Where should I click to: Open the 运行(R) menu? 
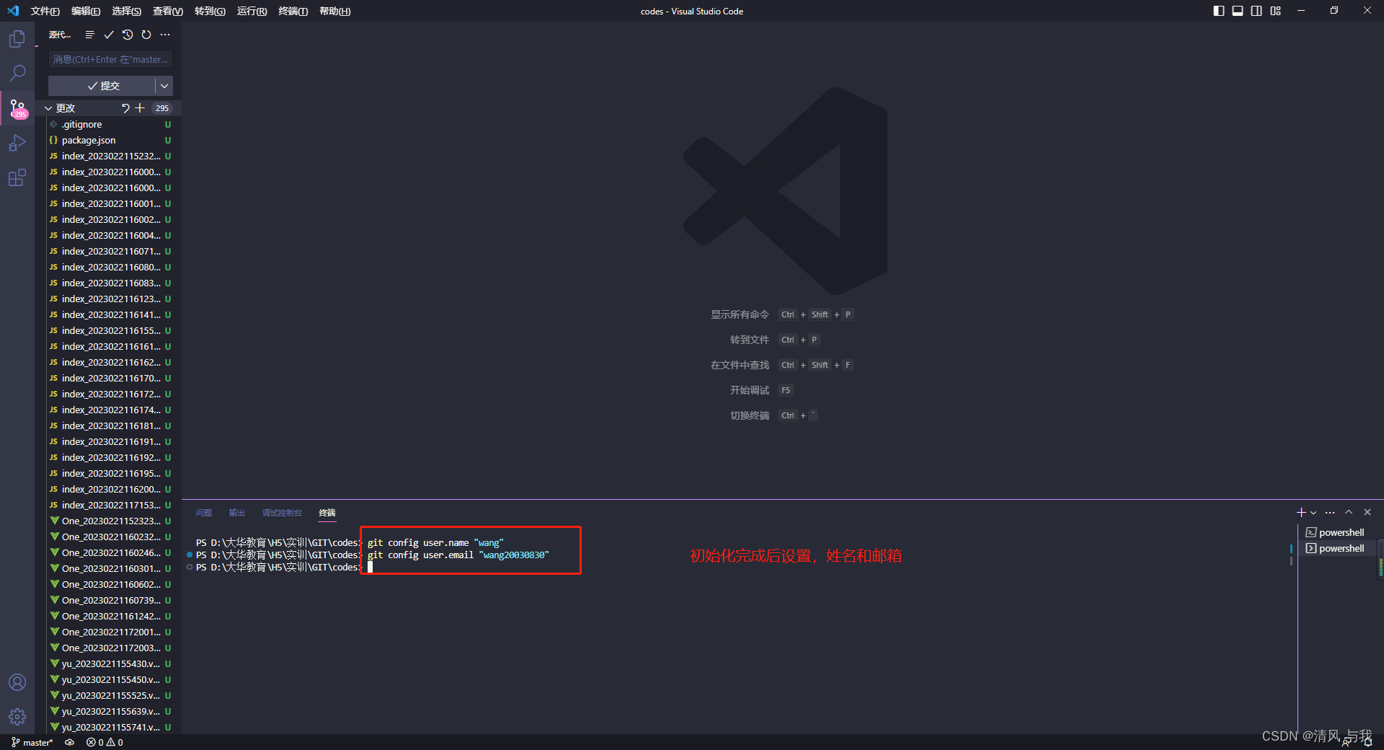pyautogui.click(x=252, y=11)
